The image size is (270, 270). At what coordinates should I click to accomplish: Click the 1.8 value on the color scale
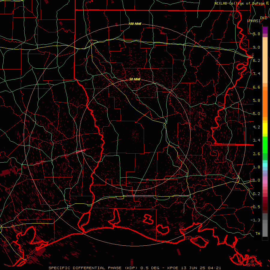pyautogui.click(x=256, y=167)
